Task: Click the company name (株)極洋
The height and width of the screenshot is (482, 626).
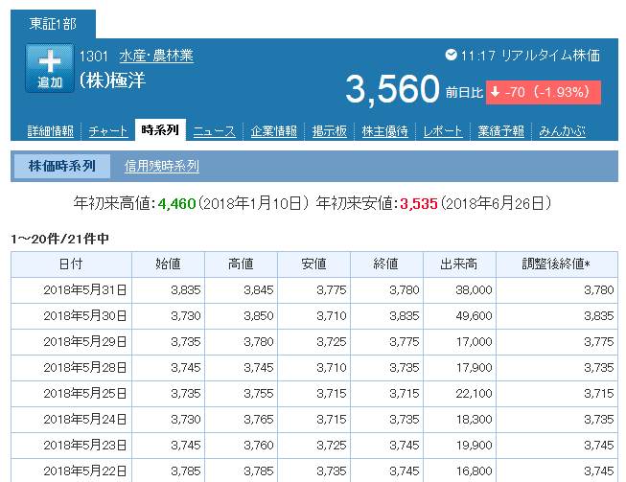Action: [112, 80]
